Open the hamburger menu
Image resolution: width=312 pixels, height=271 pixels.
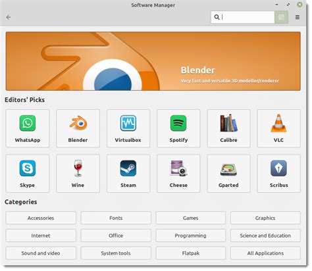pos(298,17)
